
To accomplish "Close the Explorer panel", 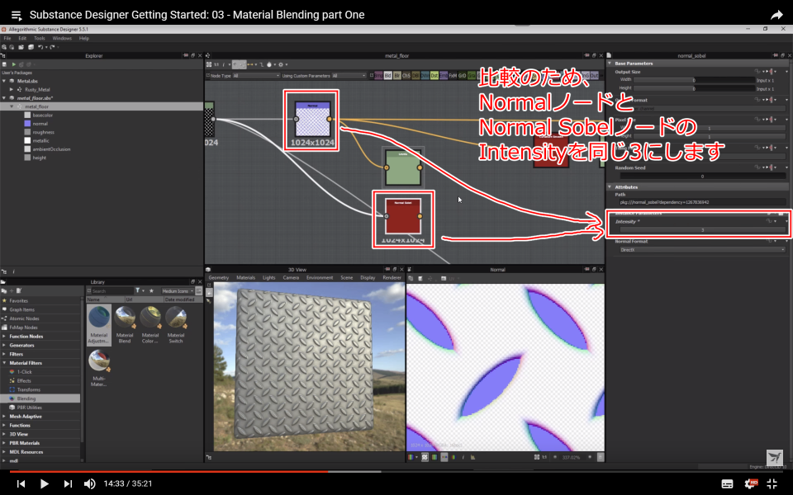I will pos(200,55).
